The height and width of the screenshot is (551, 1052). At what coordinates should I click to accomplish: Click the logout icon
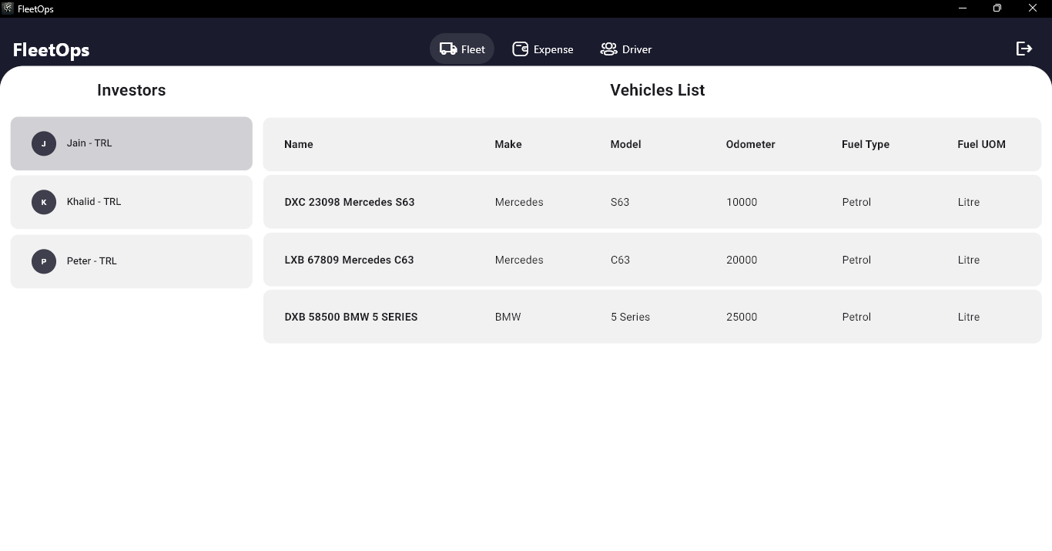click(x=1024, y=49)
